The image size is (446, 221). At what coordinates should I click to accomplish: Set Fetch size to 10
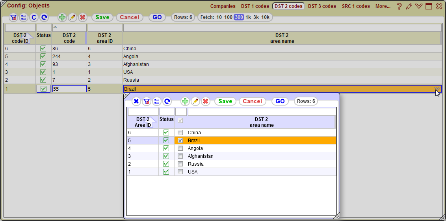tap(219, 17)
